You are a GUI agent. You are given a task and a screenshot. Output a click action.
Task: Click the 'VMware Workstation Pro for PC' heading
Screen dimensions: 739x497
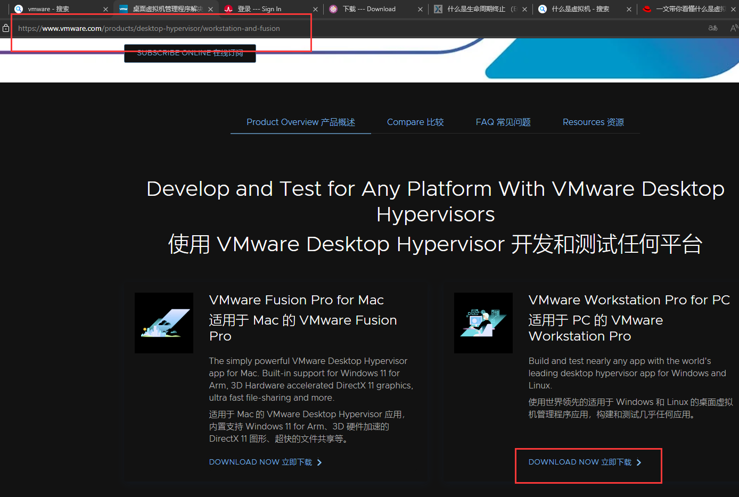629,300
